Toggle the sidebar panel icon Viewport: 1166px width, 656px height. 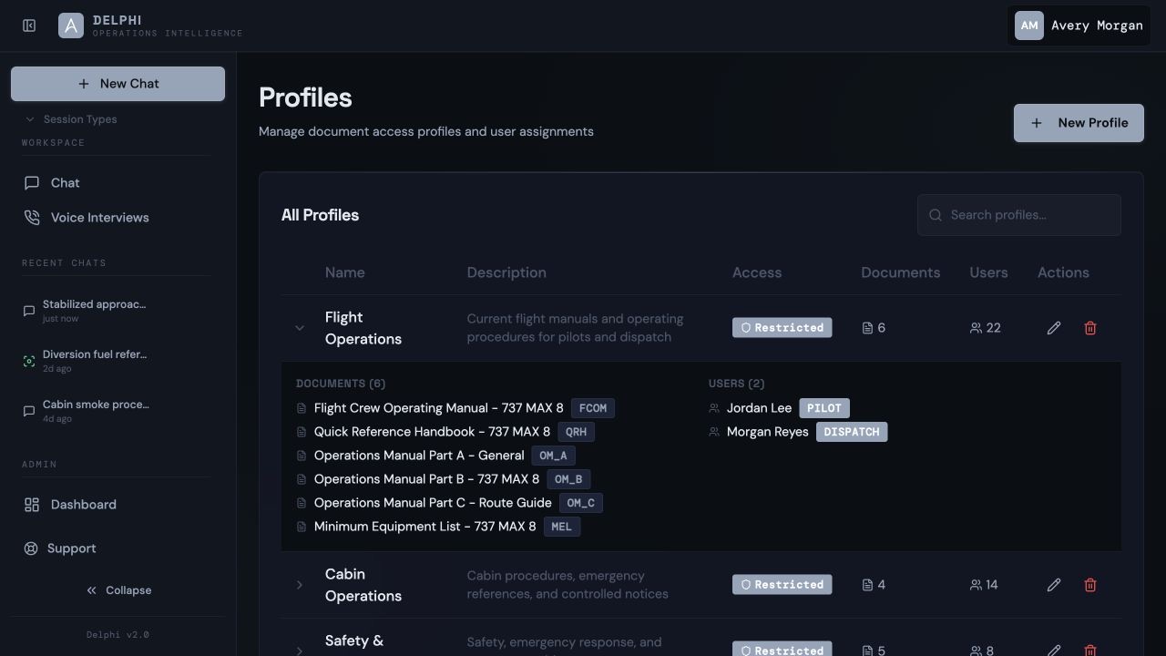(x=29, y=26)
